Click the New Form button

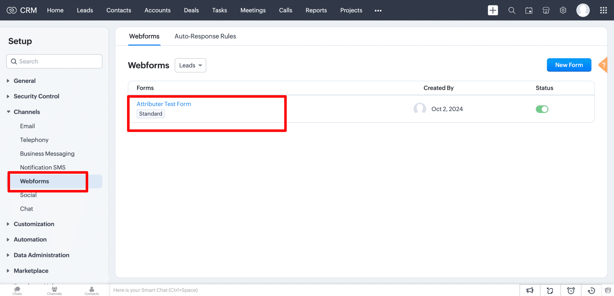[569, 65]
